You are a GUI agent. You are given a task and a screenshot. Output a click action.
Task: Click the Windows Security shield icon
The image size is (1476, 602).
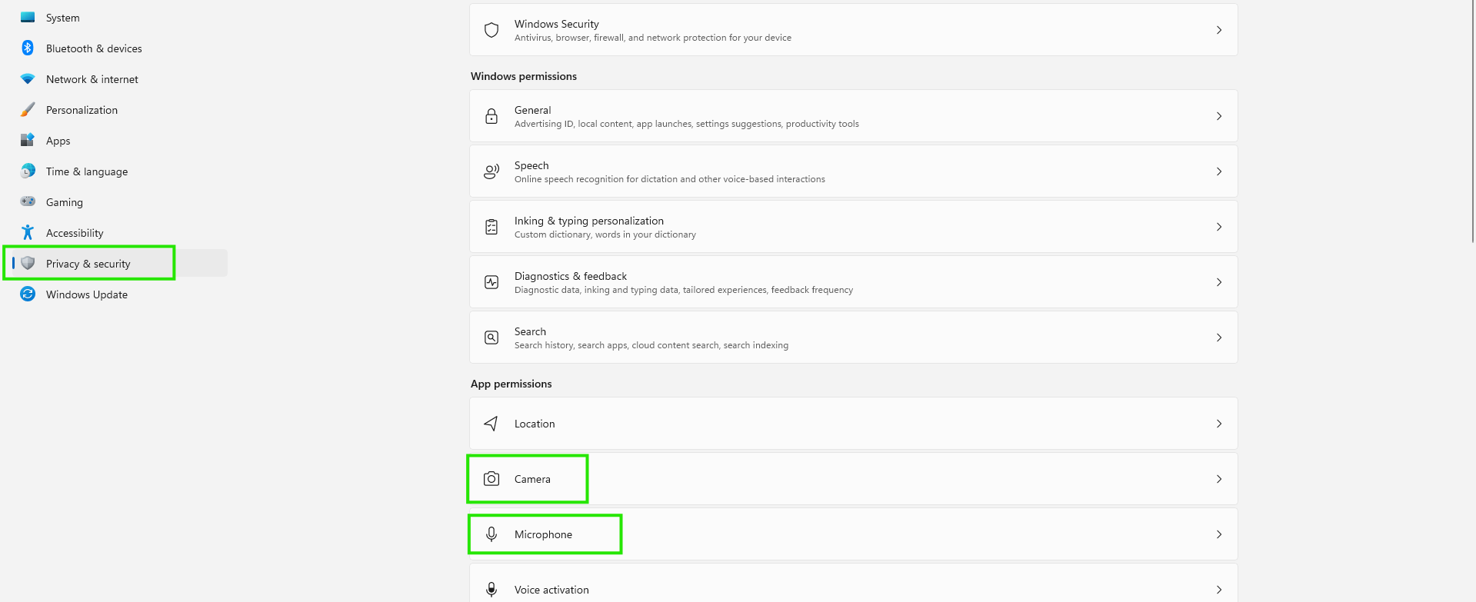tap(491, 30)
